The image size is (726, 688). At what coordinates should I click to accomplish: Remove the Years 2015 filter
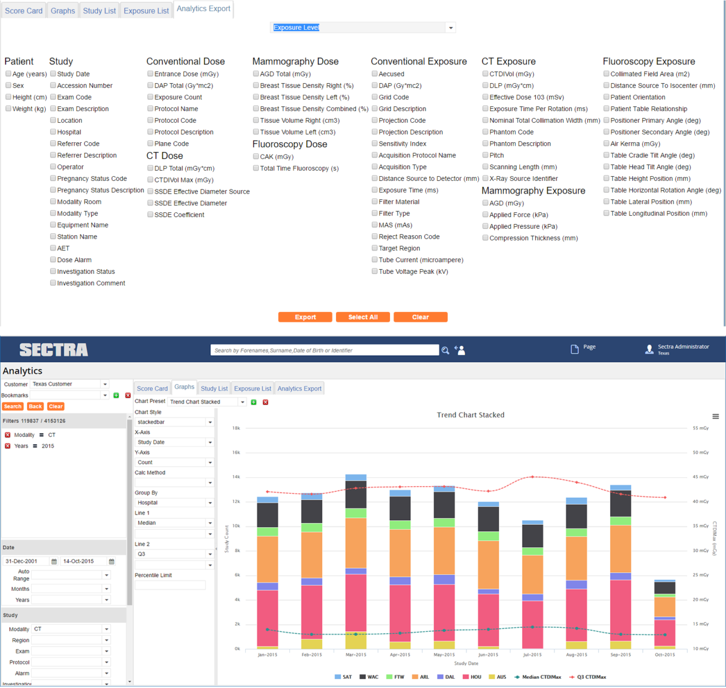click(x=7, y=445)
